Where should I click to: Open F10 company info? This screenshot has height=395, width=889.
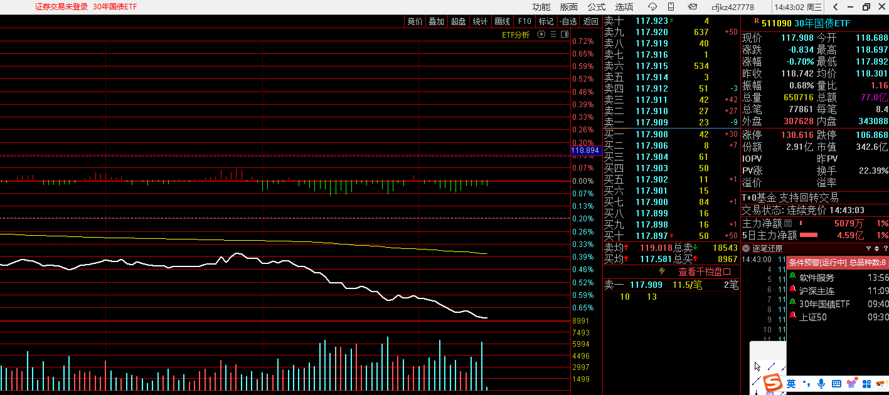(524, 21)
